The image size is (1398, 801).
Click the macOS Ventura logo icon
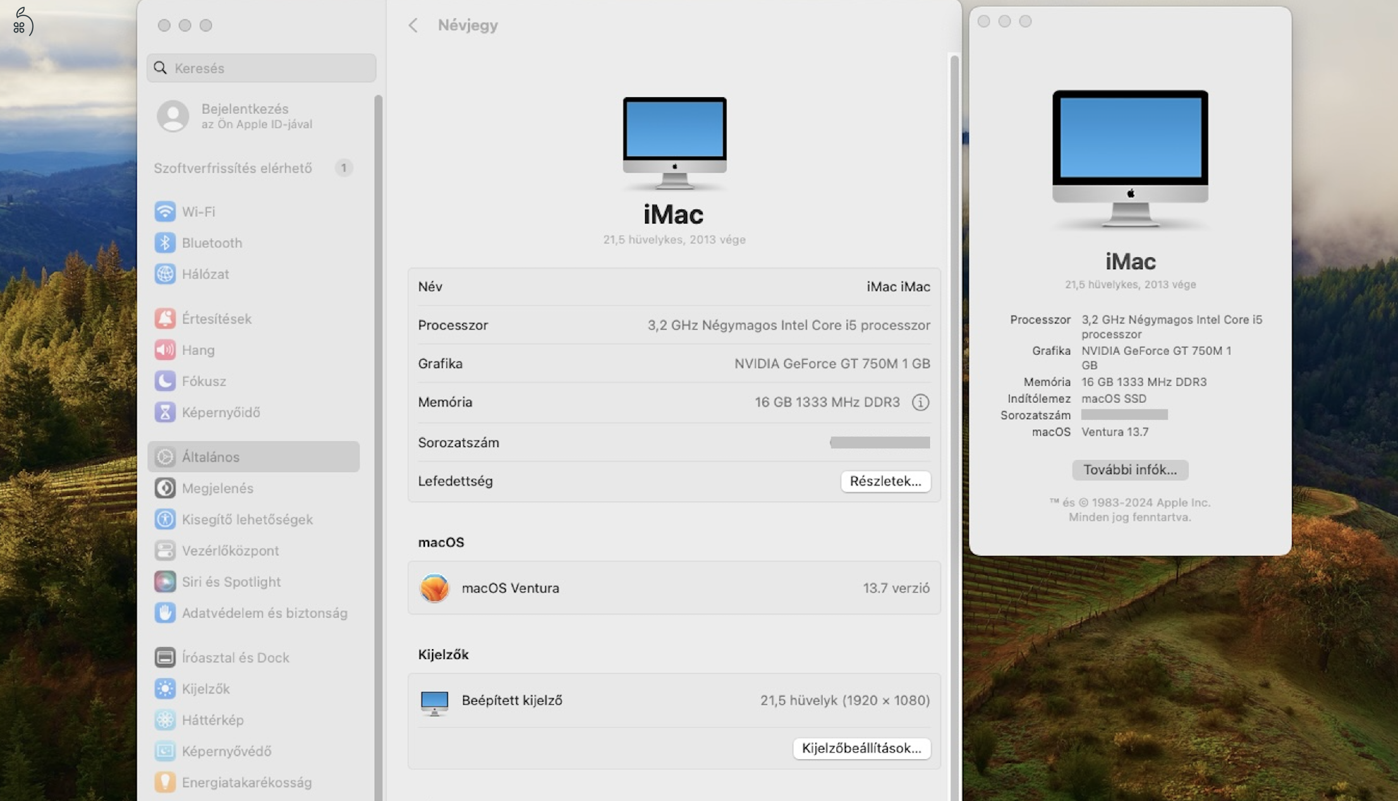(434, 588)
